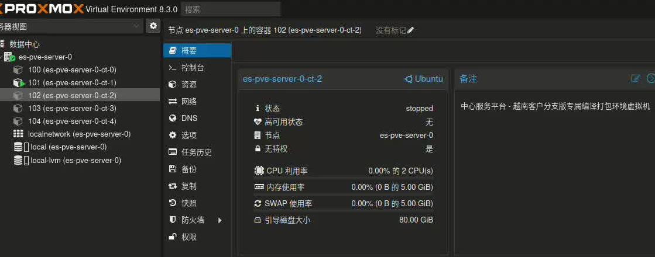Click the running container 101 icon

[19, 82]
